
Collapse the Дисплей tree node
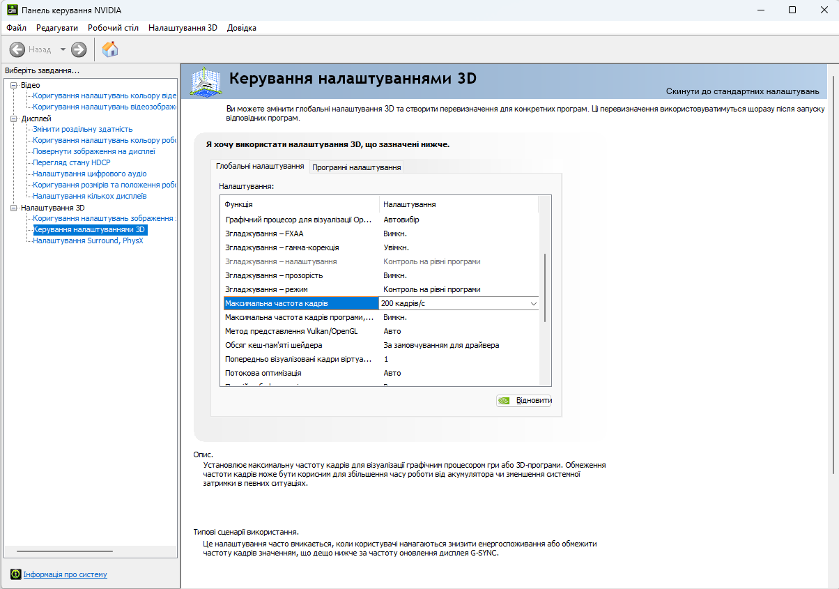click(14, 118)
